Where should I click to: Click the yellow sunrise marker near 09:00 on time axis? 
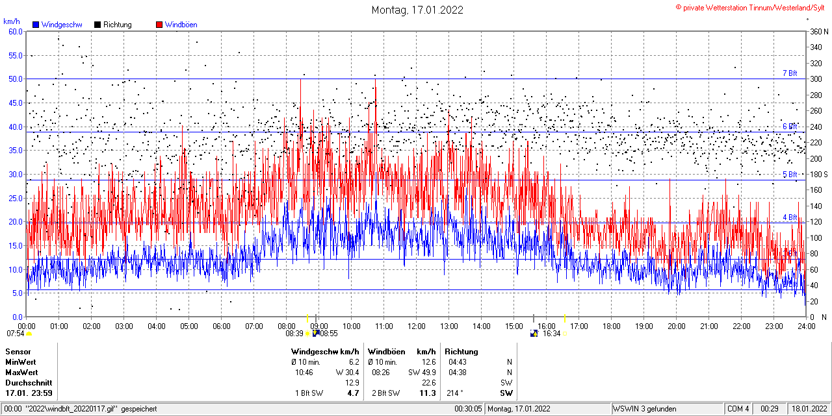[x=307, y=318]
